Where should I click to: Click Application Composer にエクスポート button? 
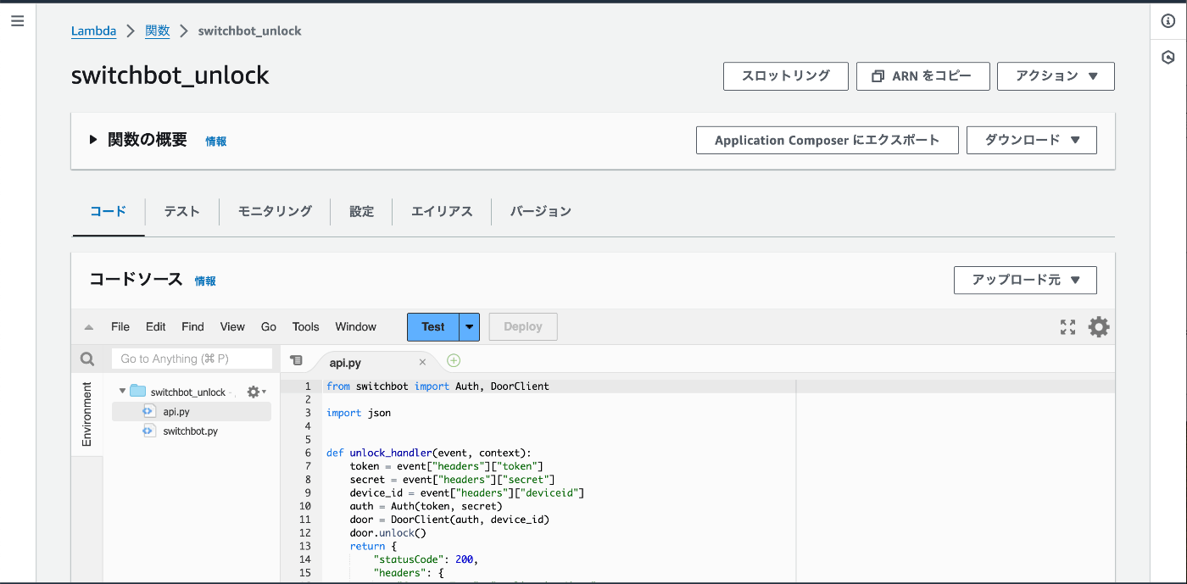828,141
